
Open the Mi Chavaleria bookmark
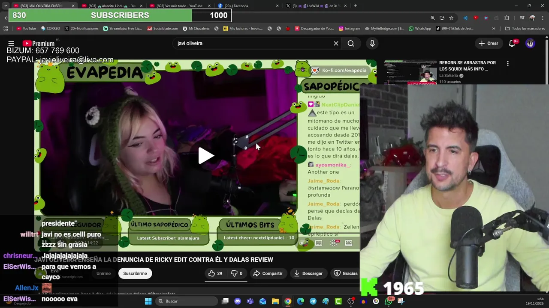(x=196, y=29)
